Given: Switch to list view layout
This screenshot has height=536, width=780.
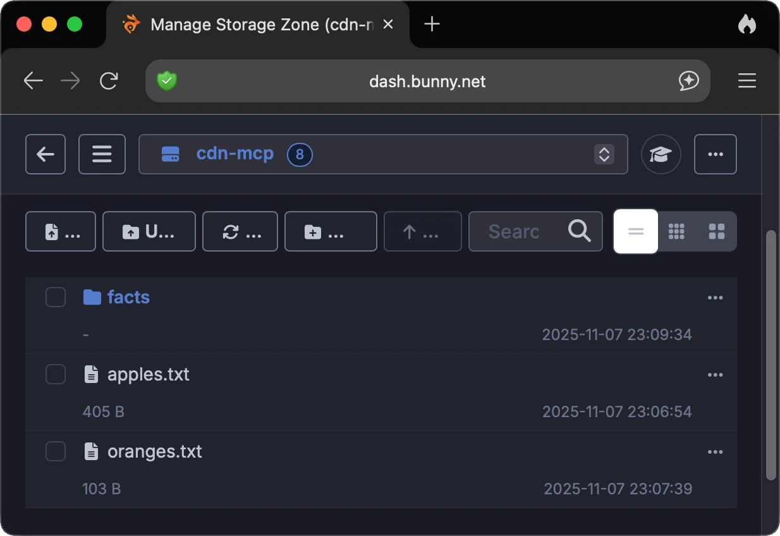Looking at the screenshot, I should (636, 231).
